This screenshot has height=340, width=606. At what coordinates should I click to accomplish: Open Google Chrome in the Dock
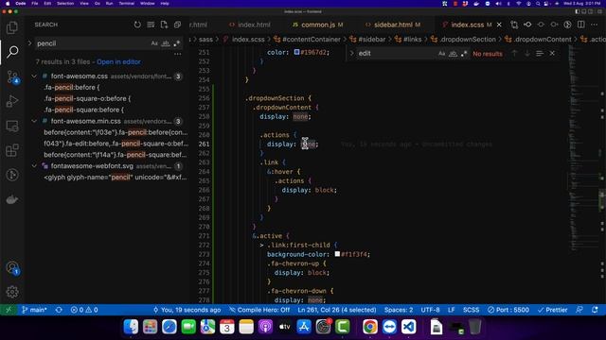370,327
